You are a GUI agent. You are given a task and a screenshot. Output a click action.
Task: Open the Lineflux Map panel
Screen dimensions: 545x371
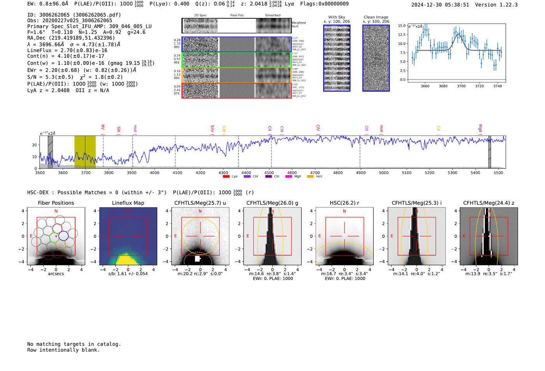pyautogui.click(x=128, y=236)
